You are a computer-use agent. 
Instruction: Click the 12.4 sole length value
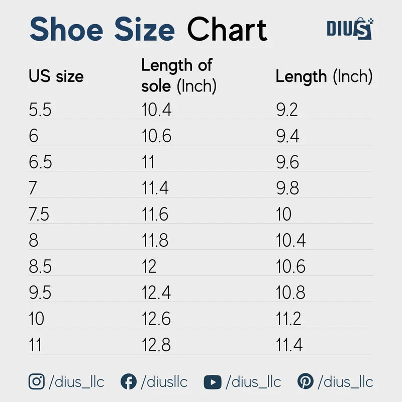pos(156,293)
